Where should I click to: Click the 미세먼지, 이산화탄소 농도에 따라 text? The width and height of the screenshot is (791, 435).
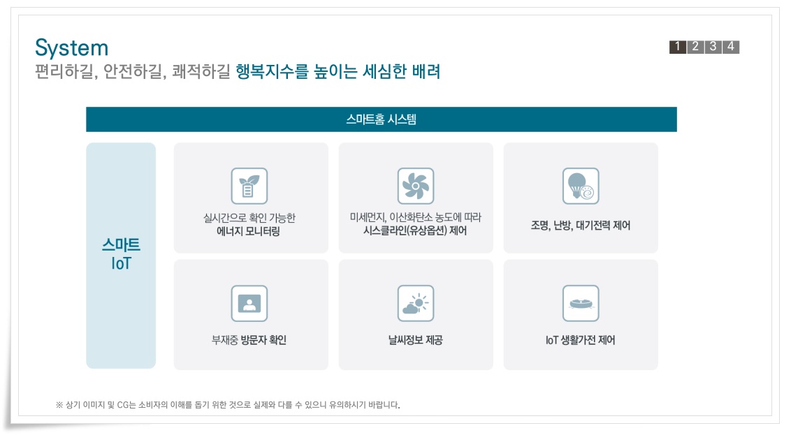pyautogui.click(x=416, y=217)
